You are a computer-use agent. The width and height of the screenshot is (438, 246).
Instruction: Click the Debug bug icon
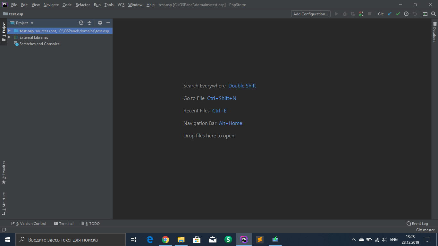[345, 14]
